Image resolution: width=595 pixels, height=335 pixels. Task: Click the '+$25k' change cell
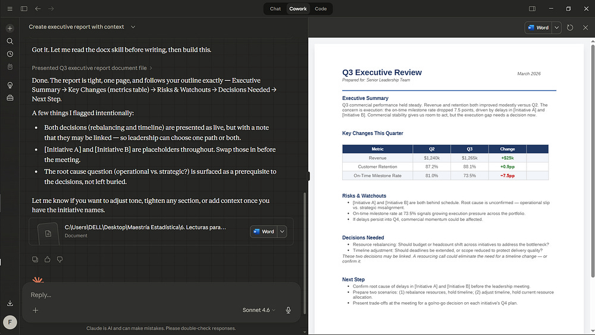click(508, 158)
